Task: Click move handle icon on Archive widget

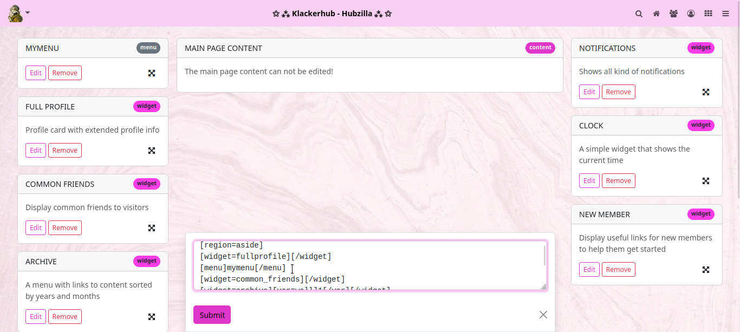Action: (x=152, y=317)
